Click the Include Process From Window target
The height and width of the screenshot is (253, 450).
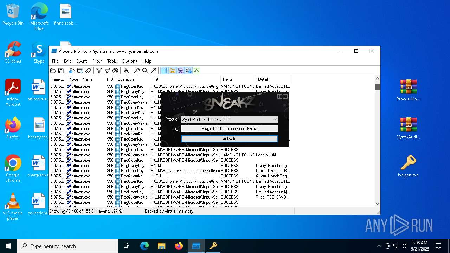pyautogui.click(x=115, y=71)
